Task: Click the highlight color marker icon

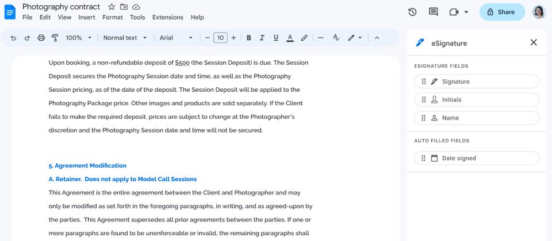Action: pyautogui.click(x=304, y=38)
